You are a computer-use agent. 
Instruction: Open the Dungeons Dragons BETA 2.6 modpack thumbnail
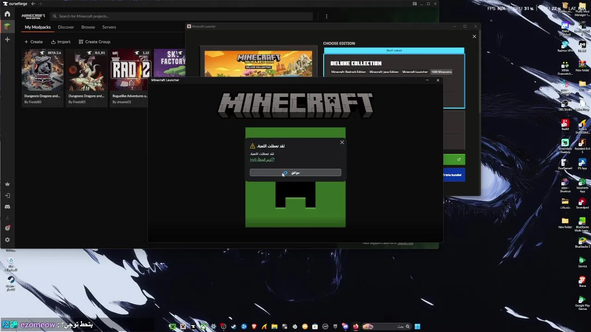coord(42,71)
